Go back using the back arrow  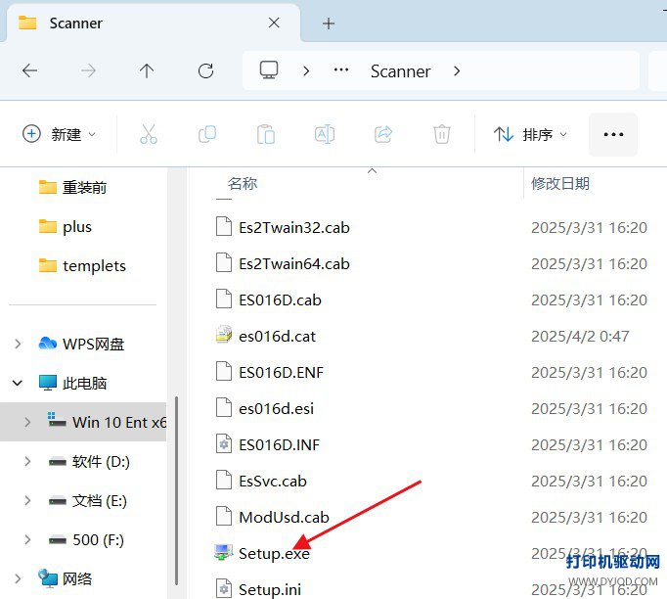coord(29,70)
